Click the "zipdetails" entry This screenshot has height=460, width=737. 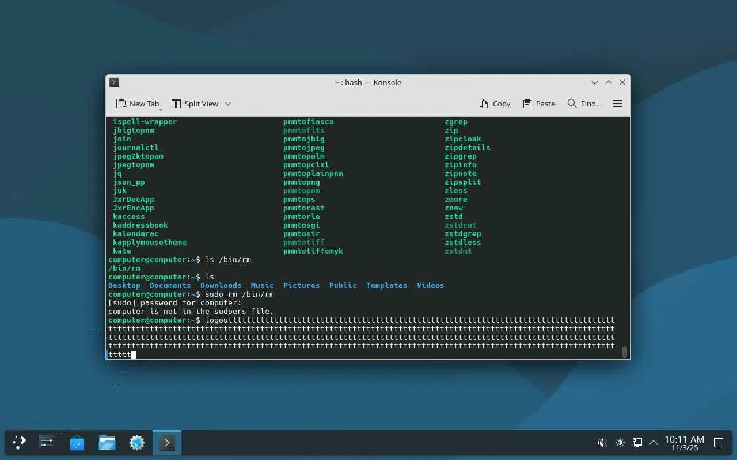(468, 148)
